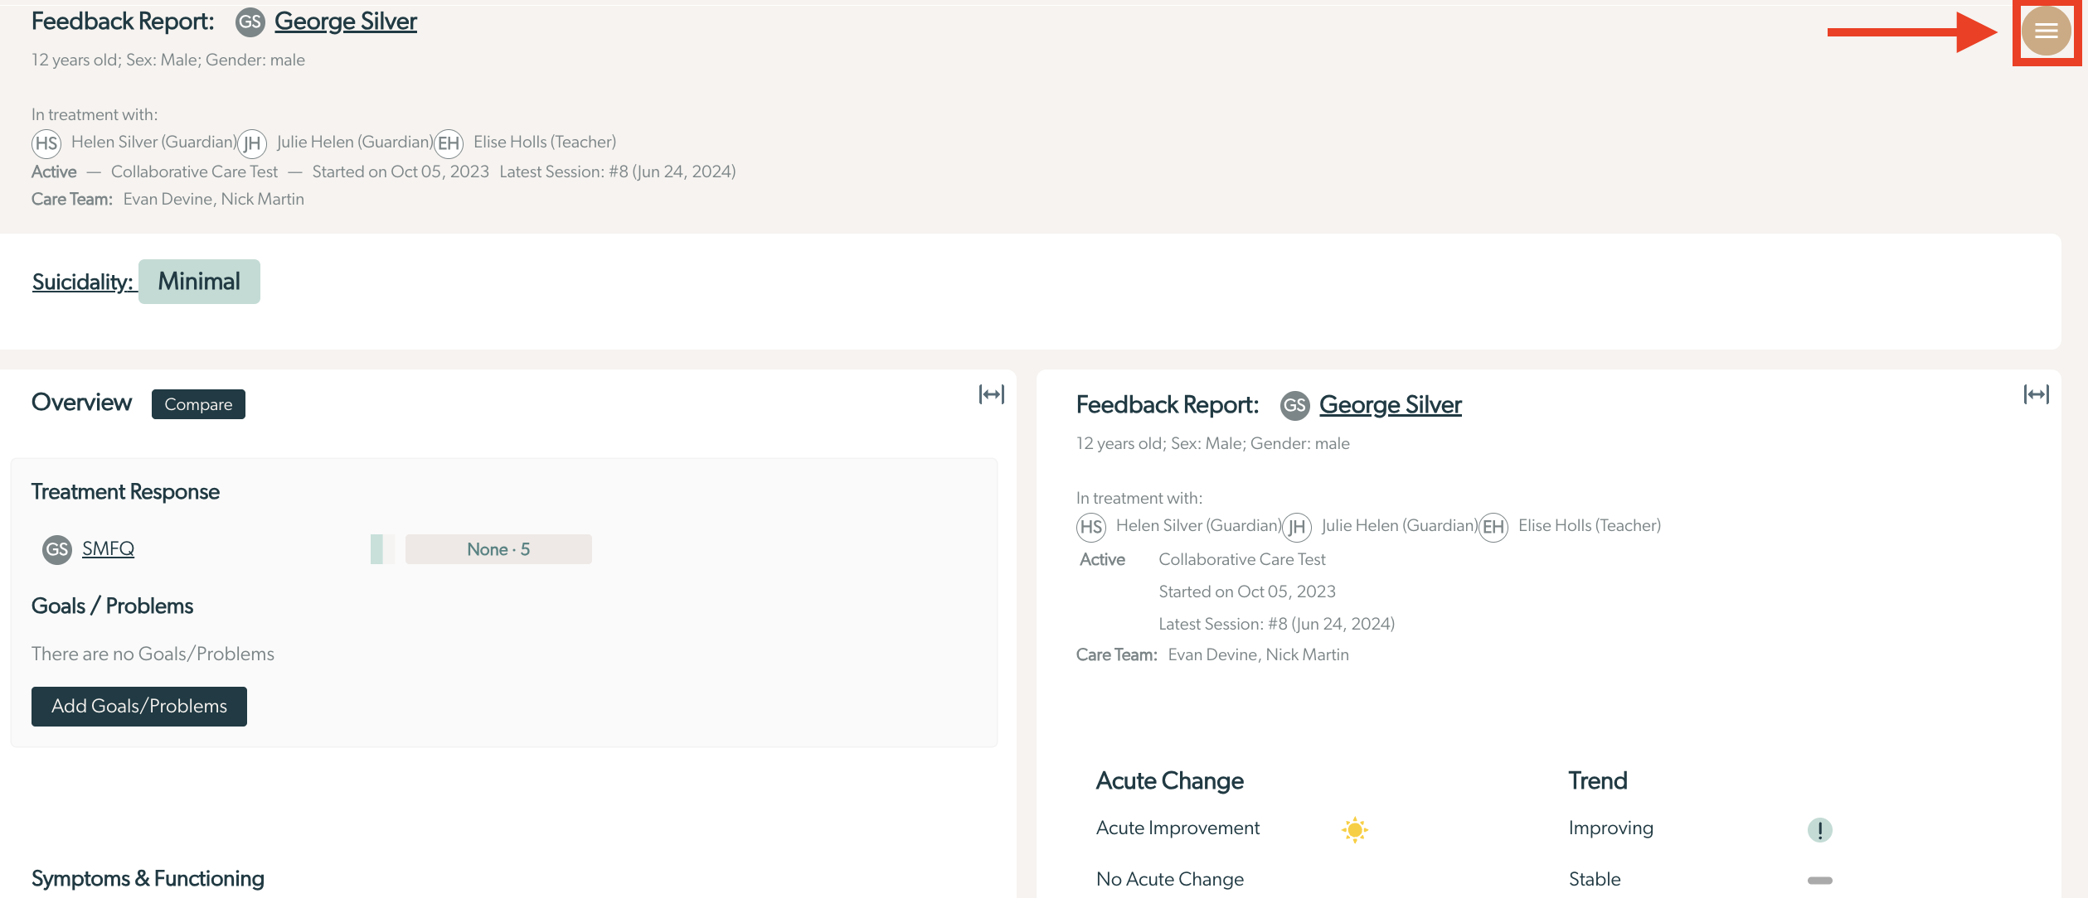Click the 'Trend' heading

click(x=1598, y=781)
